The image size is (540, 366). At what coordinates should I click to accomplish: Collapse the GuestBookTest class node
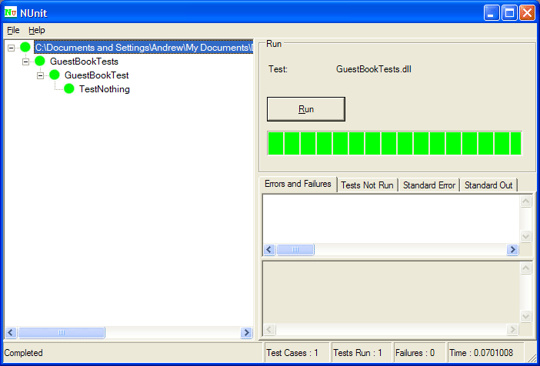[x=40, y=76]
